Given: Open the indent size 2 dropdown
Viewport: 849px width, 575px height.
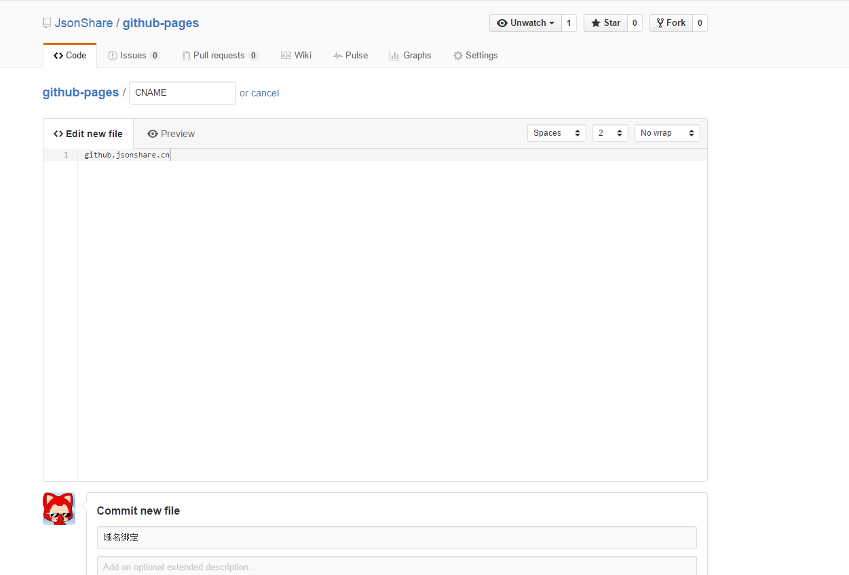Looking at the screenshot, I should coord(610,133).
